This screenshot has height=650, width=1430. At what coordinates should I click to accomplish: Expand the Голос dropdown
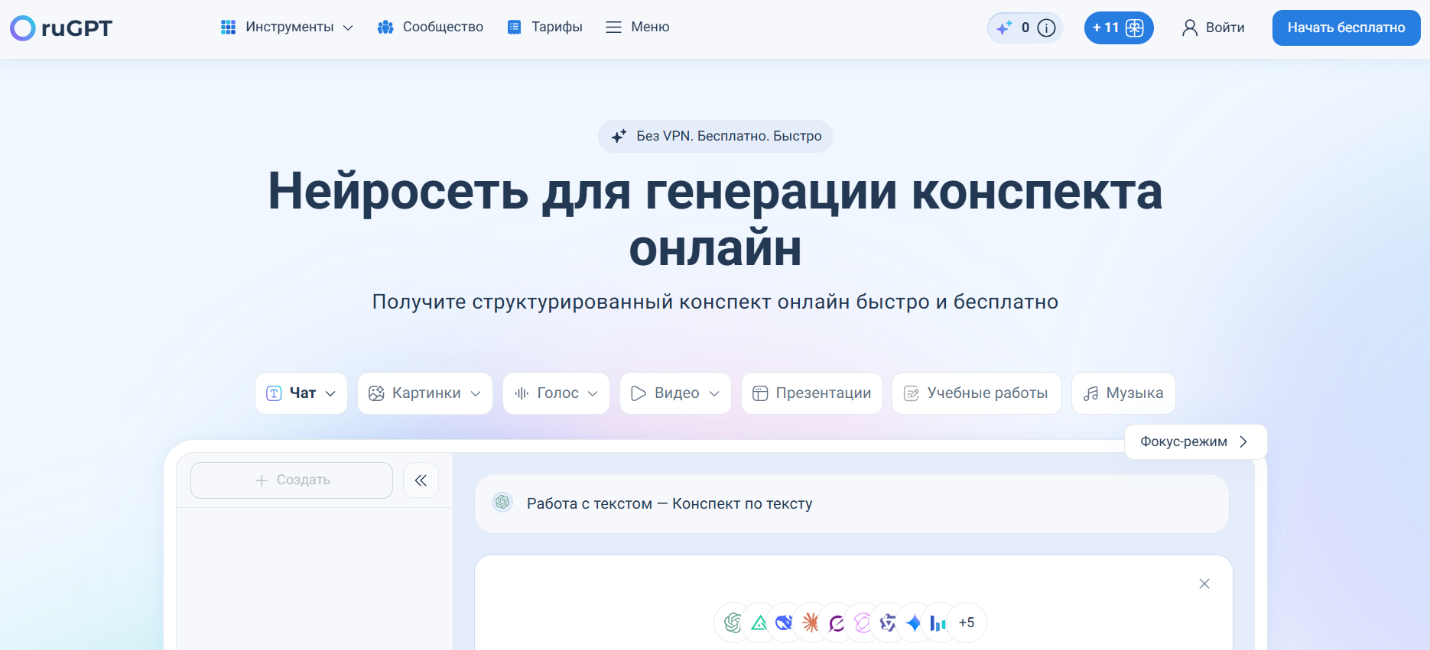pos(556,393)
